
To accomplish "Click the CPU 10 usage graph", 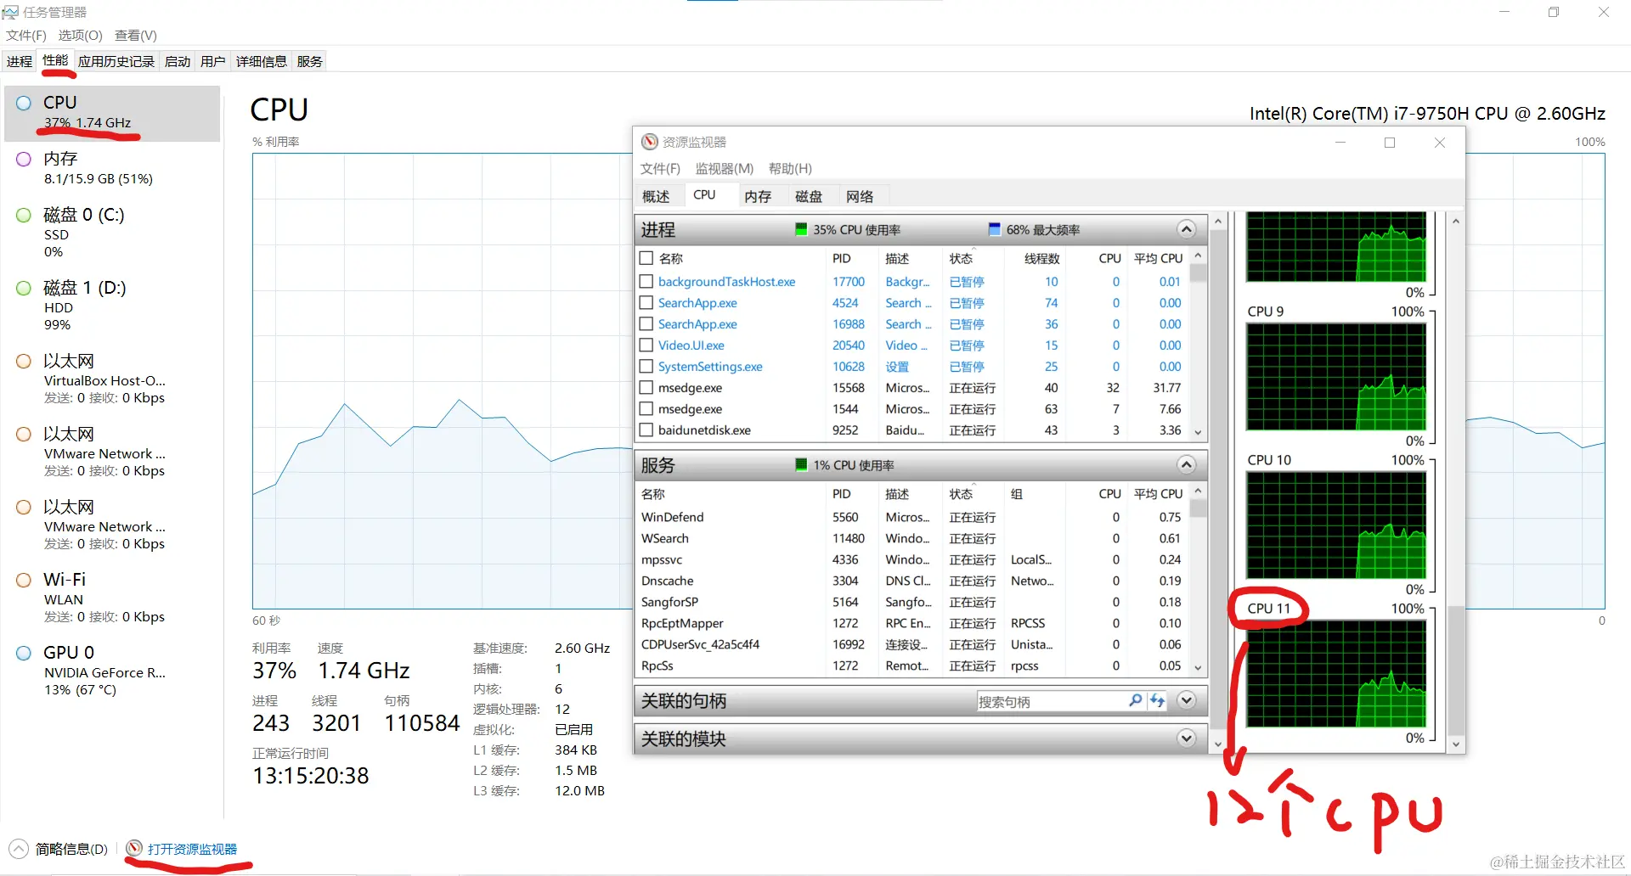I will click(1335, 525).
